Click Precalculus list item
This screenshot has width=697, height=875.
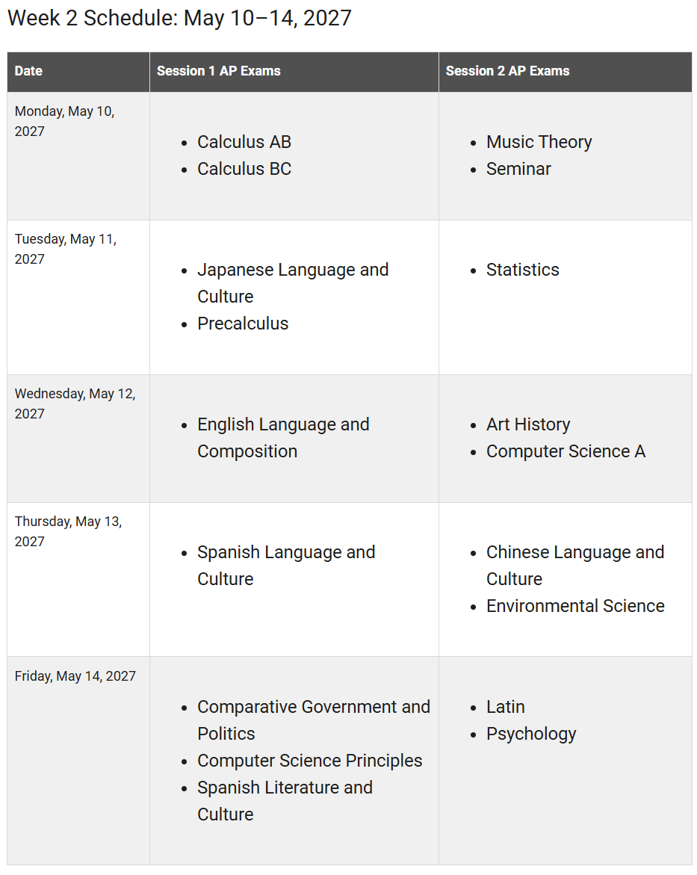pyautogui.click(x=243, y=323)
